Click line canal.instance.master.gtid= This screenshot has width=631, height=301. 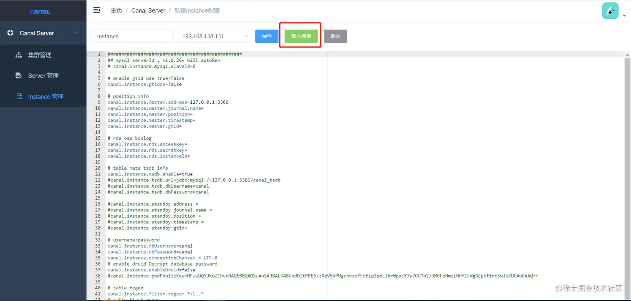(x=144, y=126)
